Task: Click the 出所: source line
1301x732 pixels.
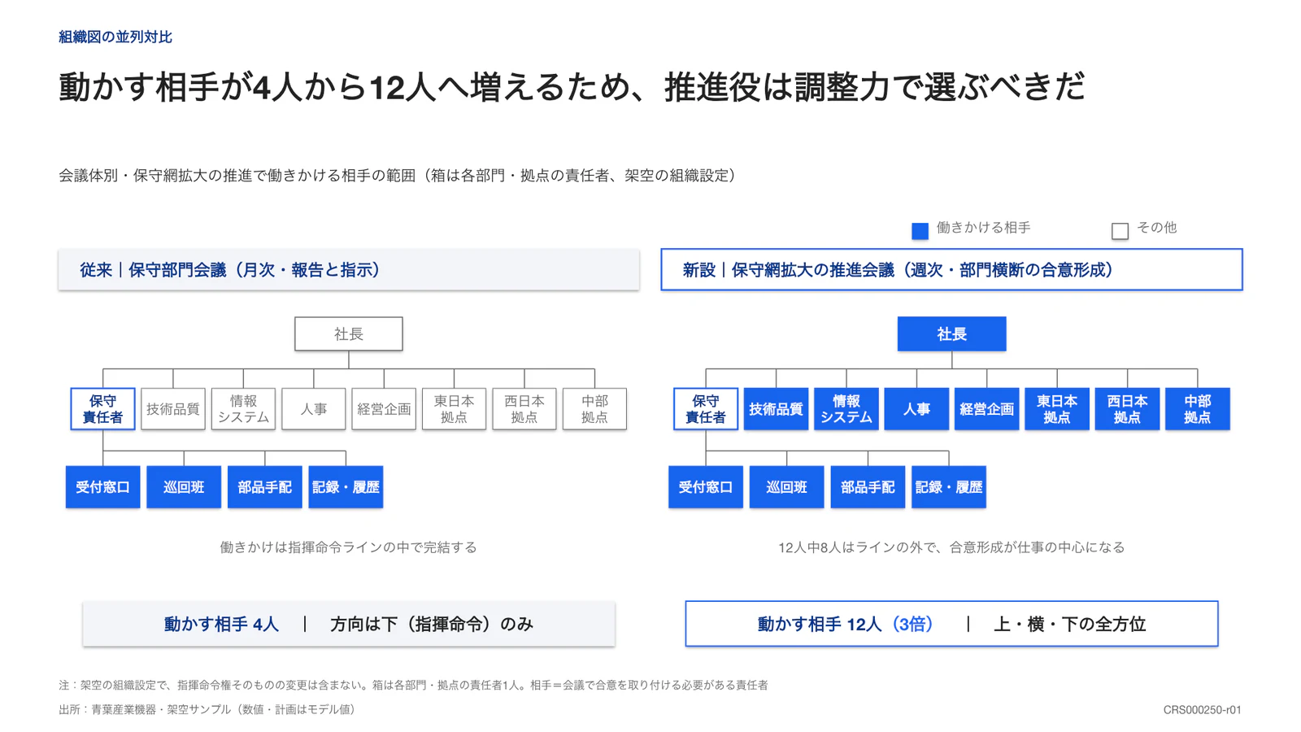Action: point(209,710)
